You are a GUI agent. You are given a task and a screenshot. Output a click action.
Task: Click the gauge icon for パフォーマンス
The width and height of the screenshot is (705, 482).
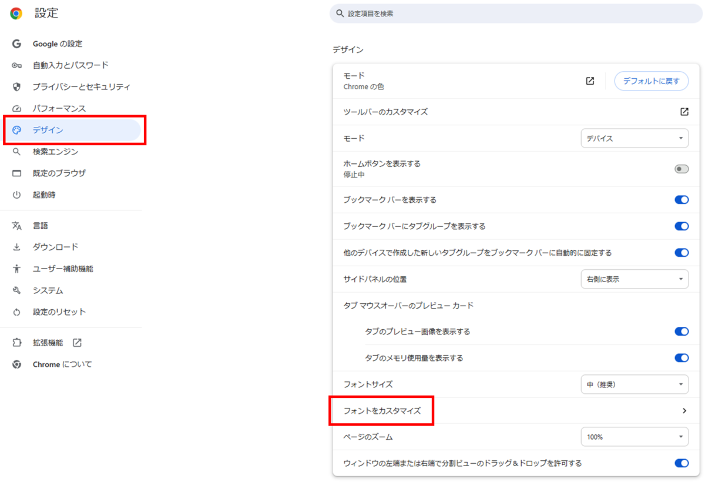point(16,109)
